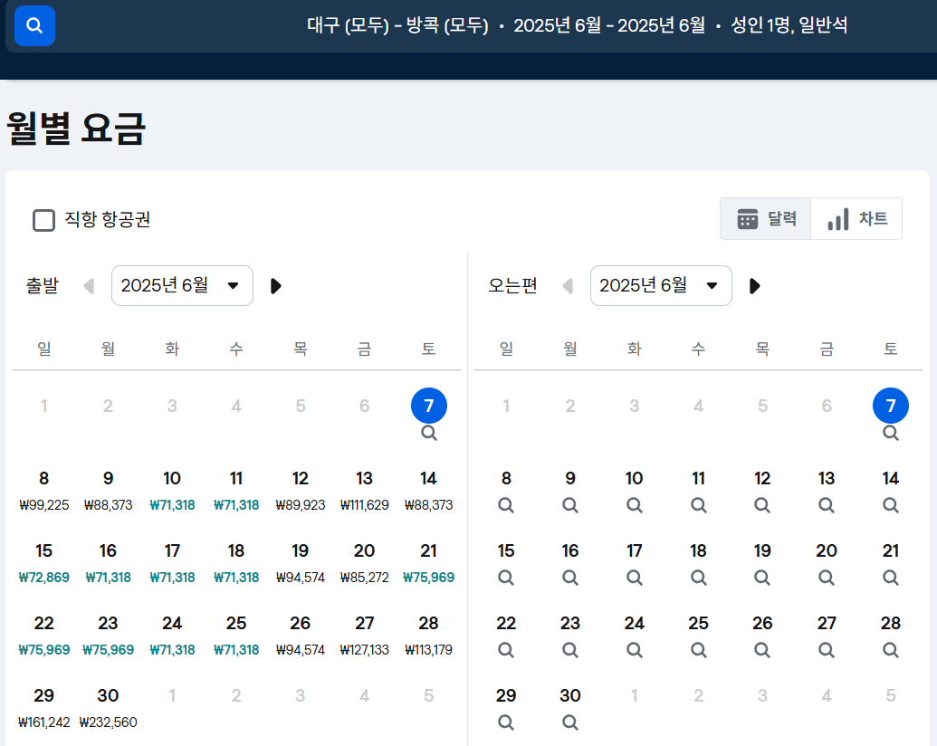Screen dimensions: 937x746
Task: Open search for return date June 22
Action: pos(506,650)
